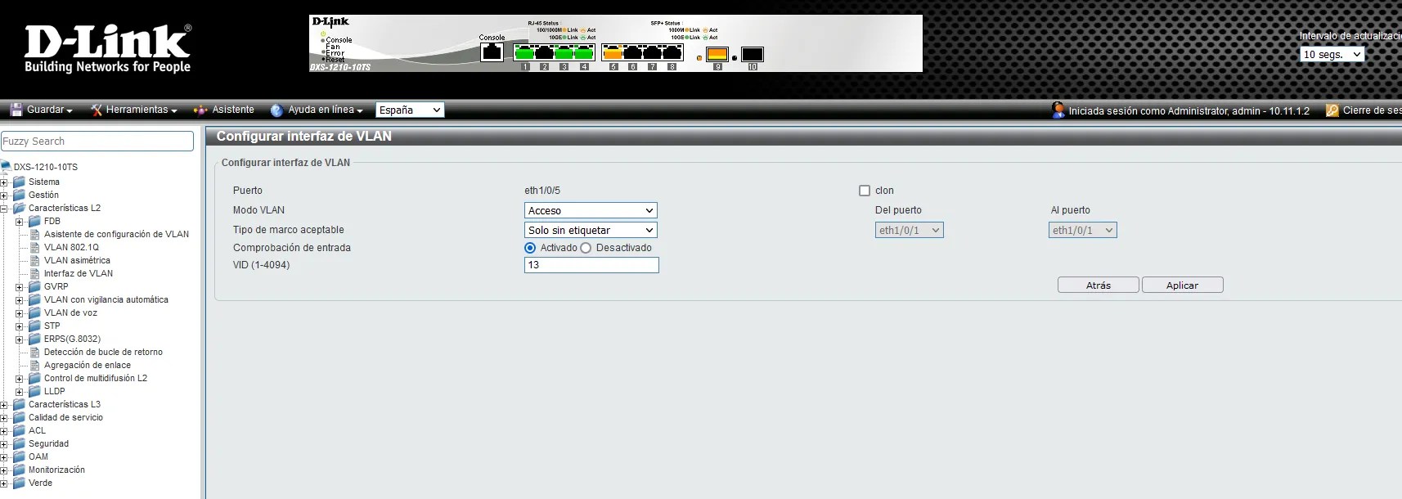Expand the LLDP tree node
Viewport: 1402px width, 499px height.
20,392
